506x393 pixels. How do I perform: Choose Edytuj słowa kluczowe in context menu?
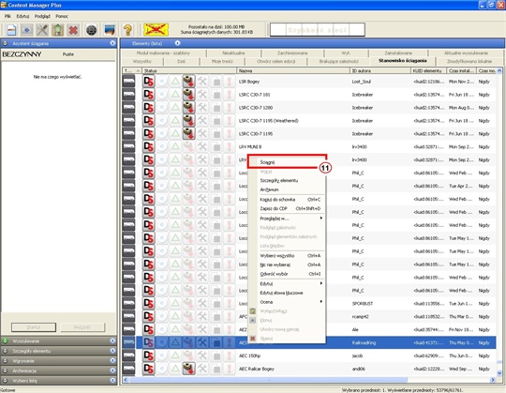coord(287,293)
